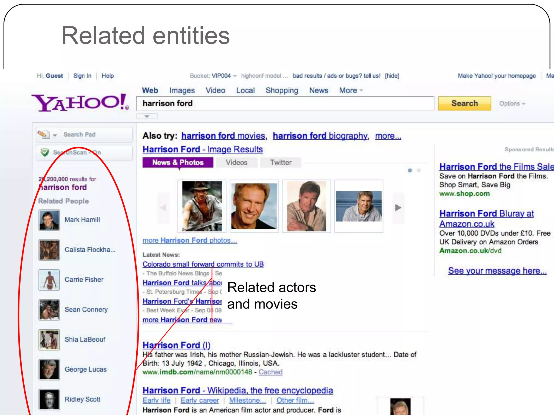Open Harrison Ford - Image Results link

tap(203, 149)
